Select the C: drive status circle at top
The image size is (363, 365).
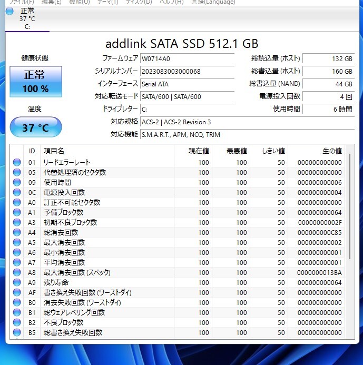[x=9, y=11]
